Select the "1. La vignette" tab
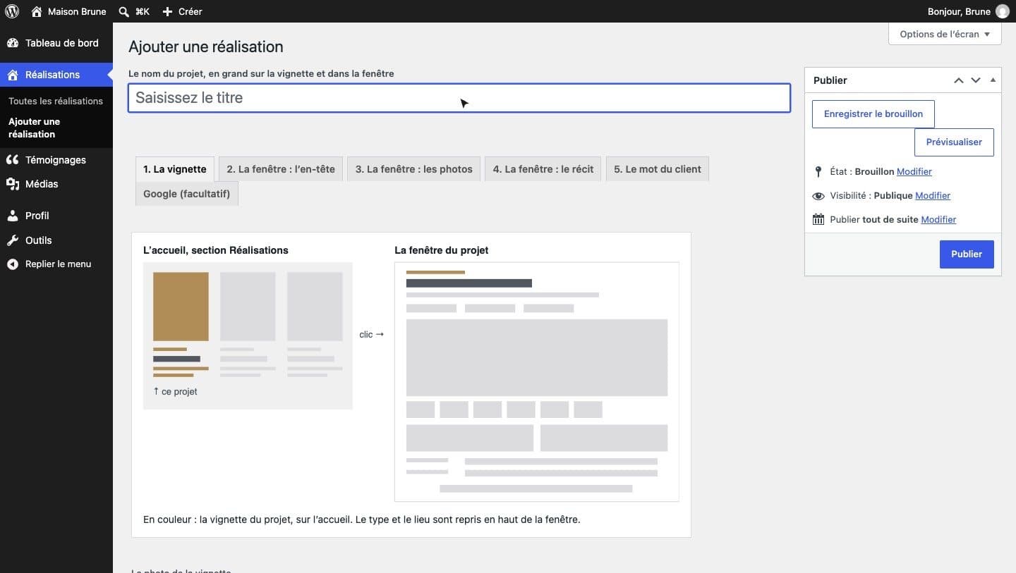This screenshot has width=1016, height=573. (175, 169)
